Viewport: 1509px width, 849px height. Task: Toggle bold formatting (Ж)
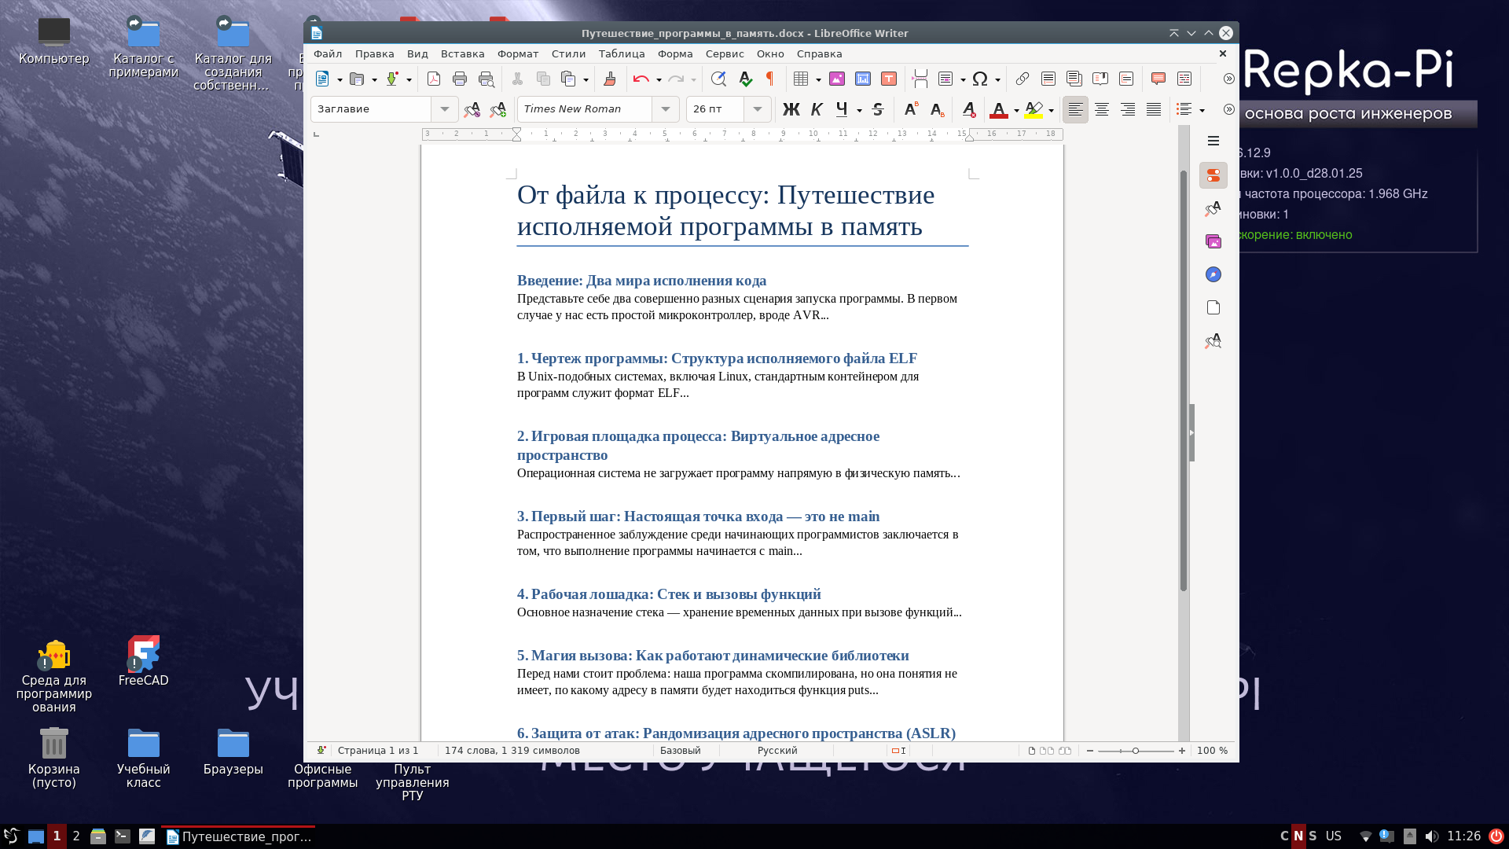tap(791, 109)
